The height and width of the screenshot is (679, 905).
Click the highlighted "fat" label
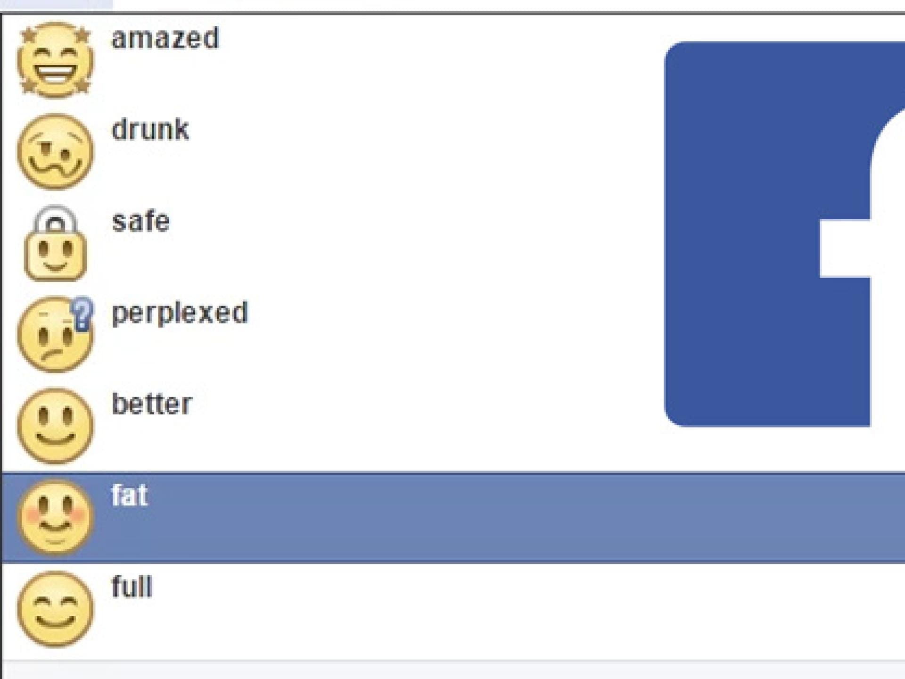(130, 496)
